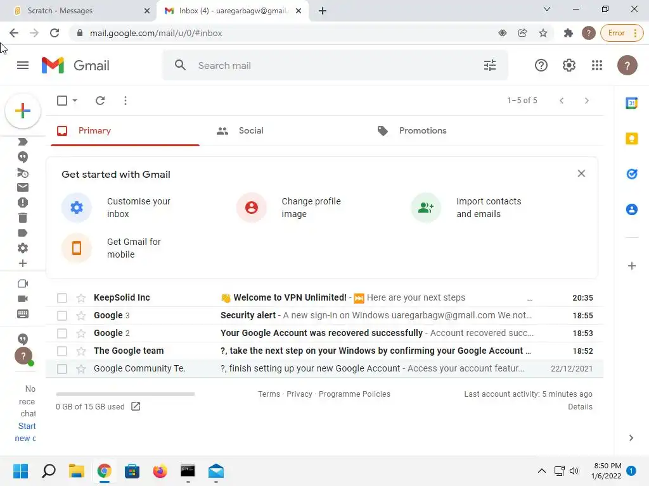Open File Explorer from taskbar
This screenshot has width=649, height=486.
click(76, 471)
